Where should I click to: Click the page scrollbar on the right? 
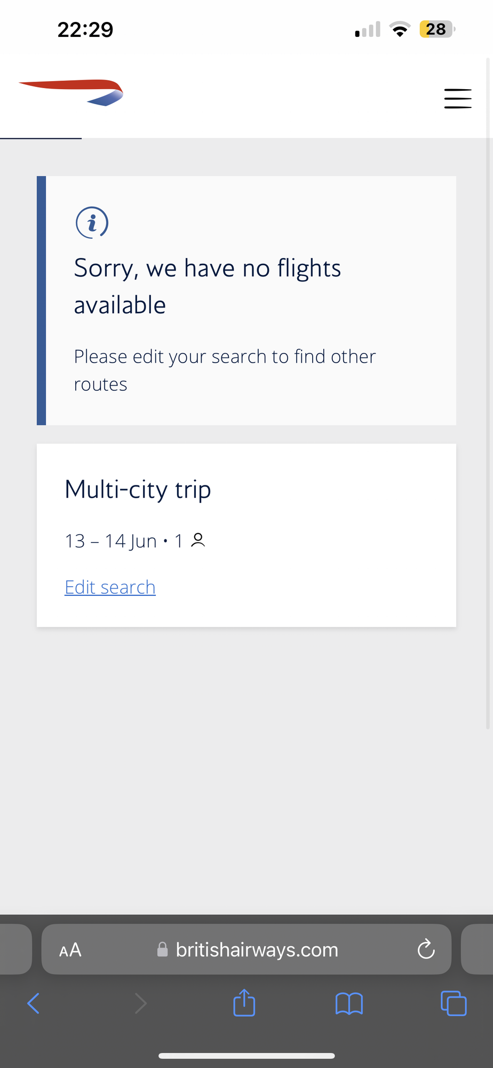point(488,392)
